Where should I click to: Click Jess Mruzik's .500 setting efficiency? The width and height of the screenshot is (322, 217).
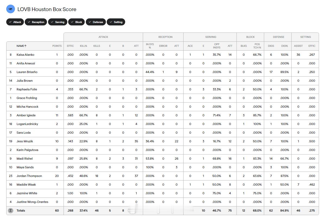pyautogui.click(x=312, y=141)
